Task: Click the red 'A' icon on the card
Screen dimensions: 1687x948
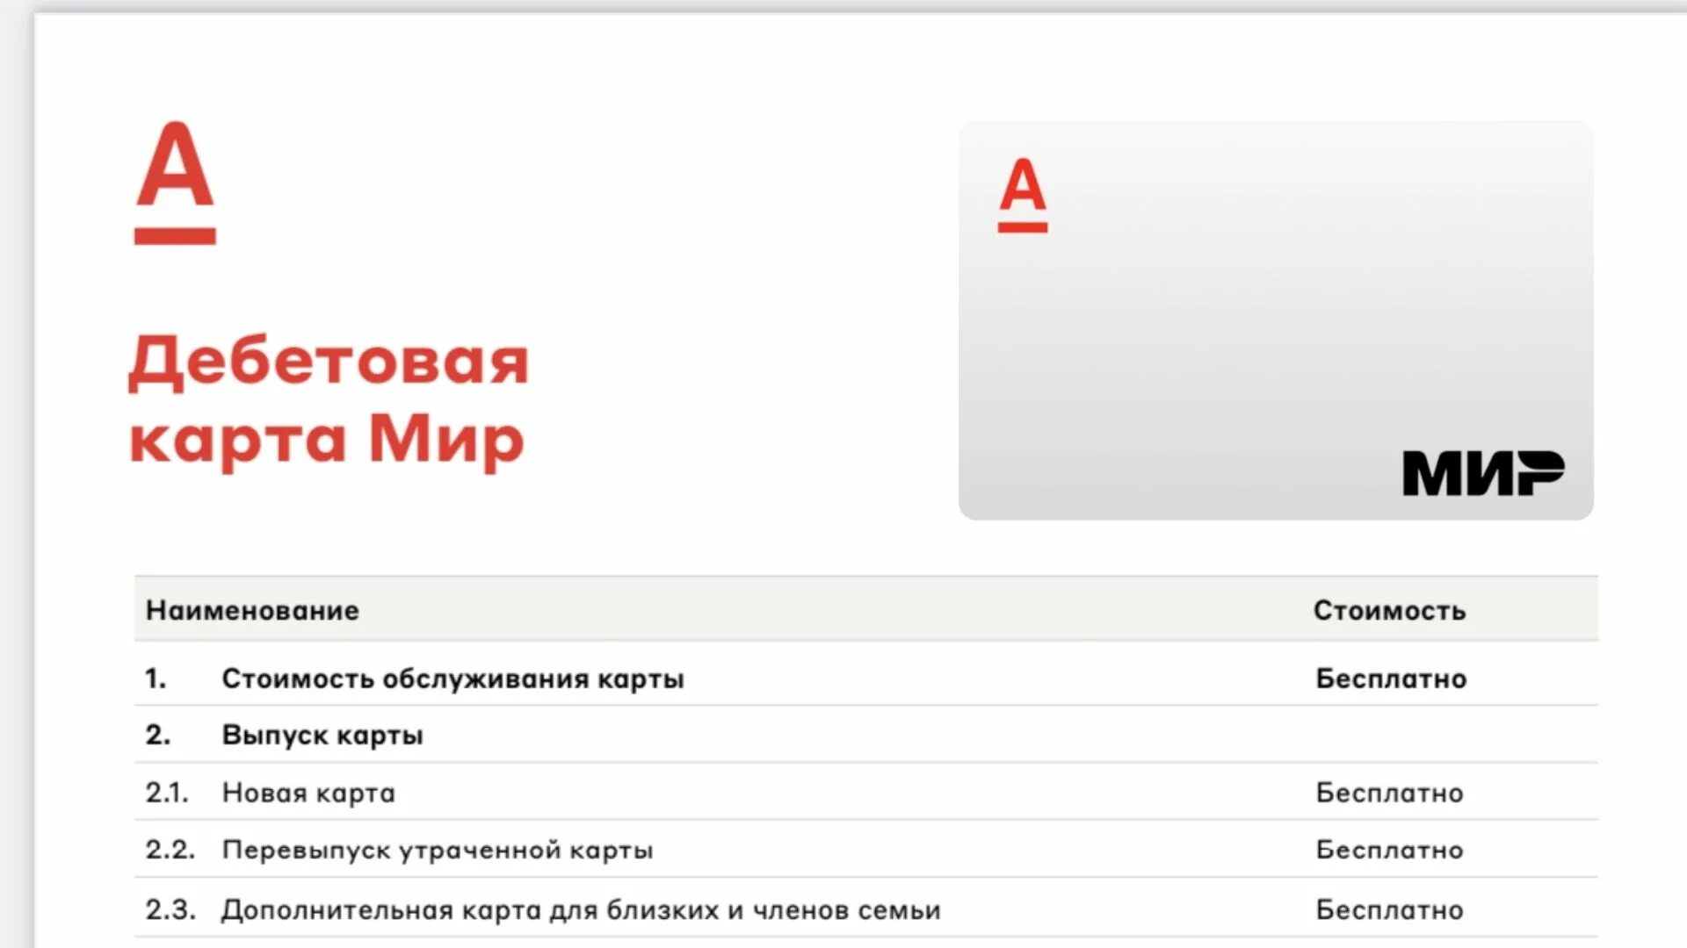Action: pos(1022,191)
